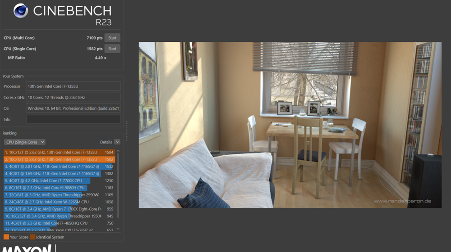This screenshot has height=252, width=451.
Task: Start the CPU Multi Core benchmark
Action: coord(112,38)
